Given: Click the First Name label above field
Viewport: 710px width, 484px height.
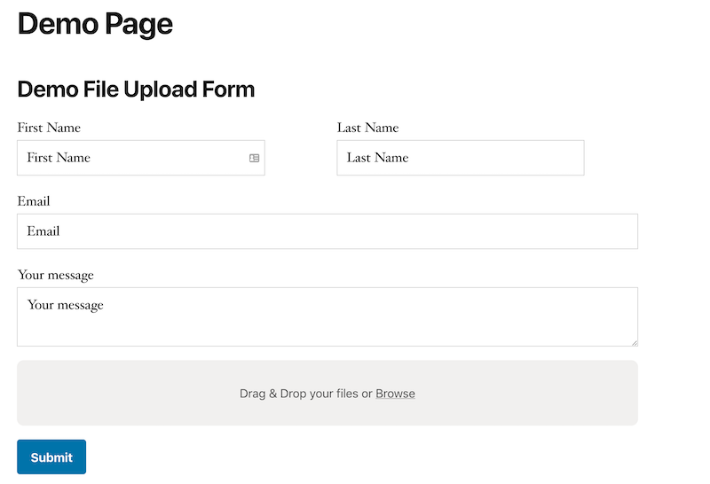Looking at the screenshot, I should [49, 128].
